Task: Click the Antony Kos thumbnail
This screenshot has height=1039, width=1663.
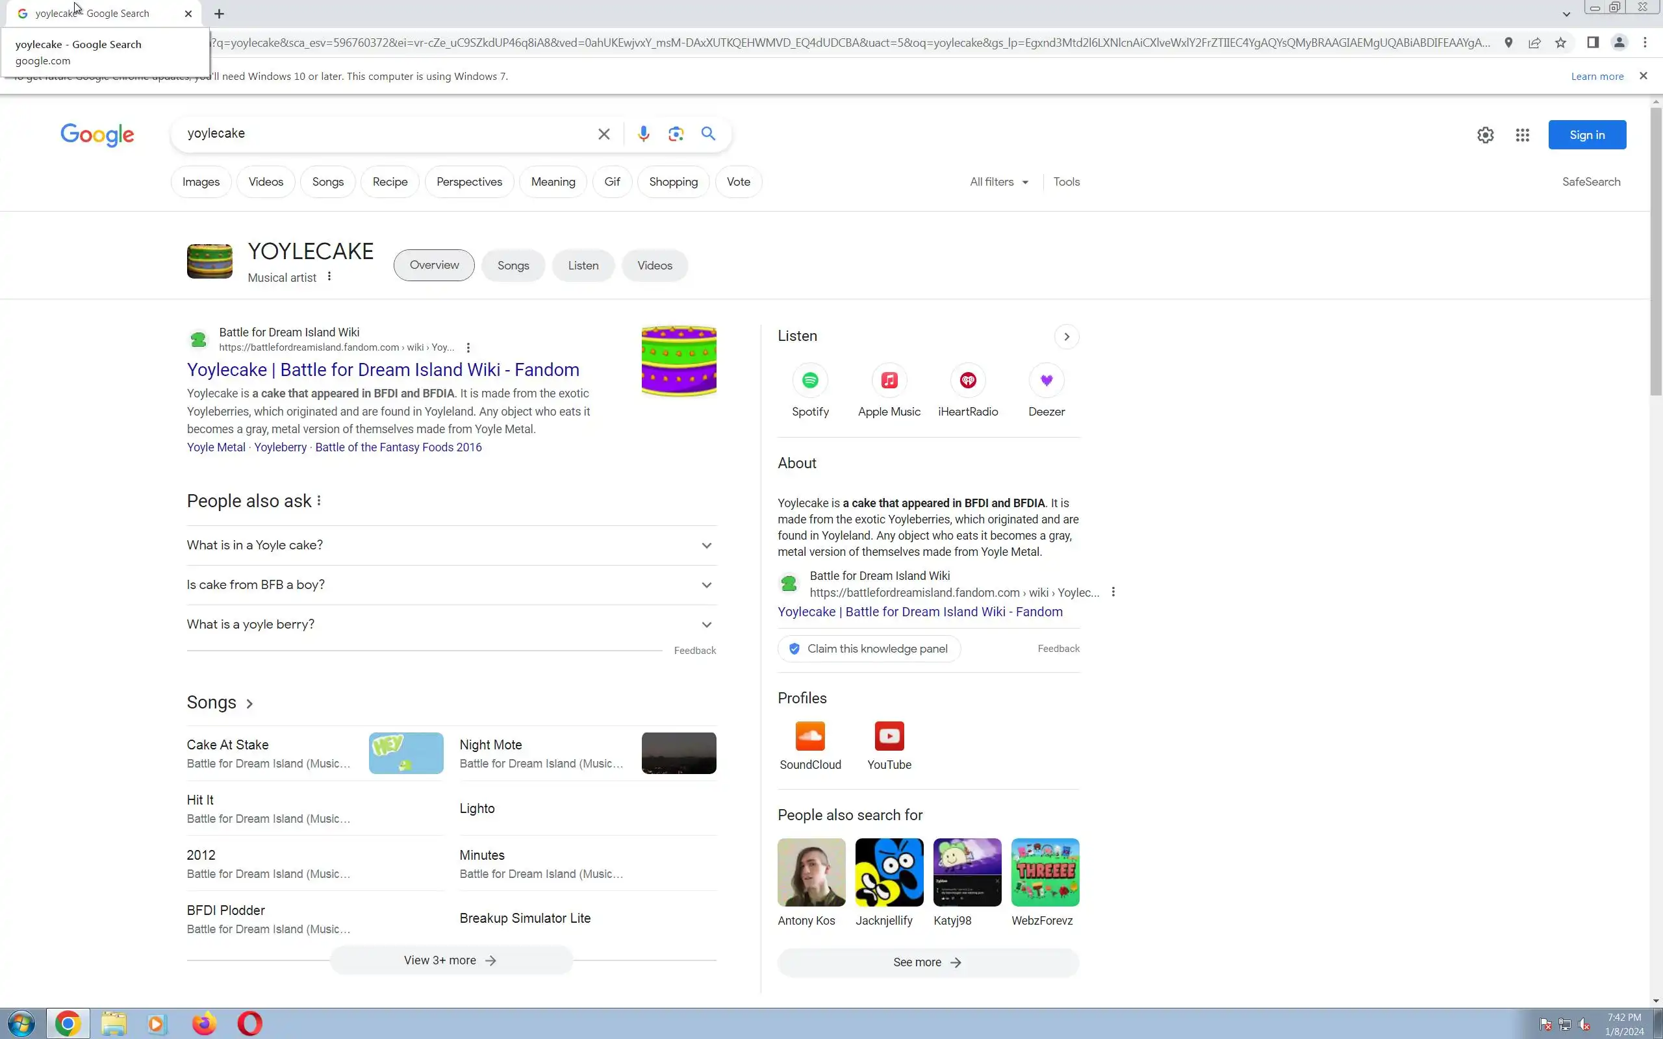Action: coord(811,872)
